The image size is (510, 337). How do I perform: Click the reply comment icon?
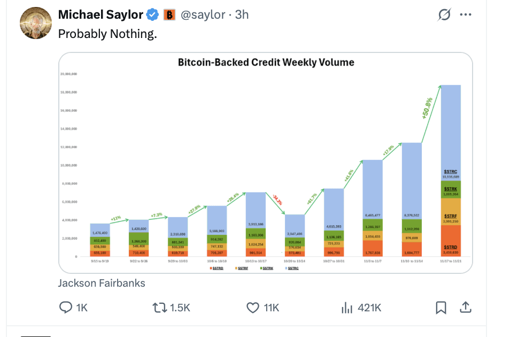click(66, 308)
